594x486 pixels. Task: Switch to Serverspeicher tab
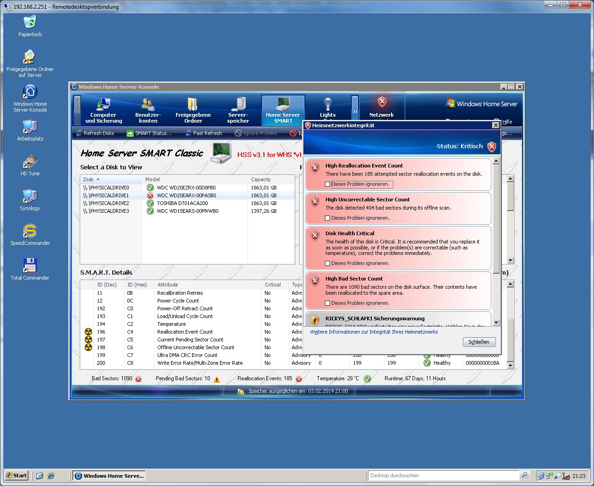coord(238,110)
